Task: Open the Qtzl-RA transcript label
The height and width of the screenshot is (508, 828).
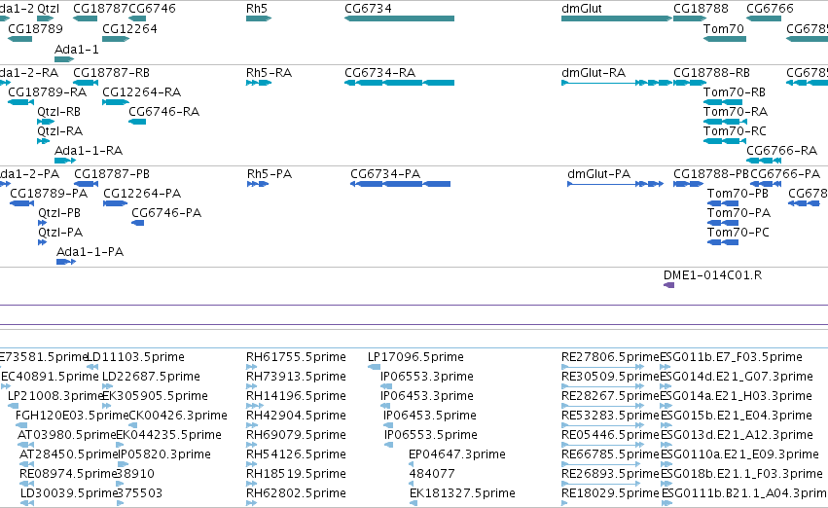Action: [59, 131]
